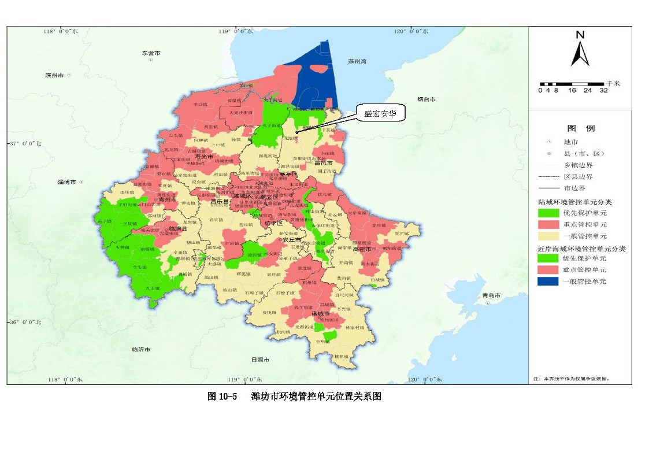Select the blue 一般管控单元 sea legend swatch
649x459 pixels.
coord(549,281)
